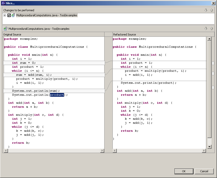The image size is (217, 178).
Task: Click the Slice dialog title icon
Action: point(3,3)
